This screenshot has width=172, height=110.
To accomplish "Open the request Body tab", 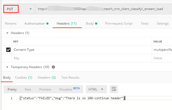I will click(92, 24).
